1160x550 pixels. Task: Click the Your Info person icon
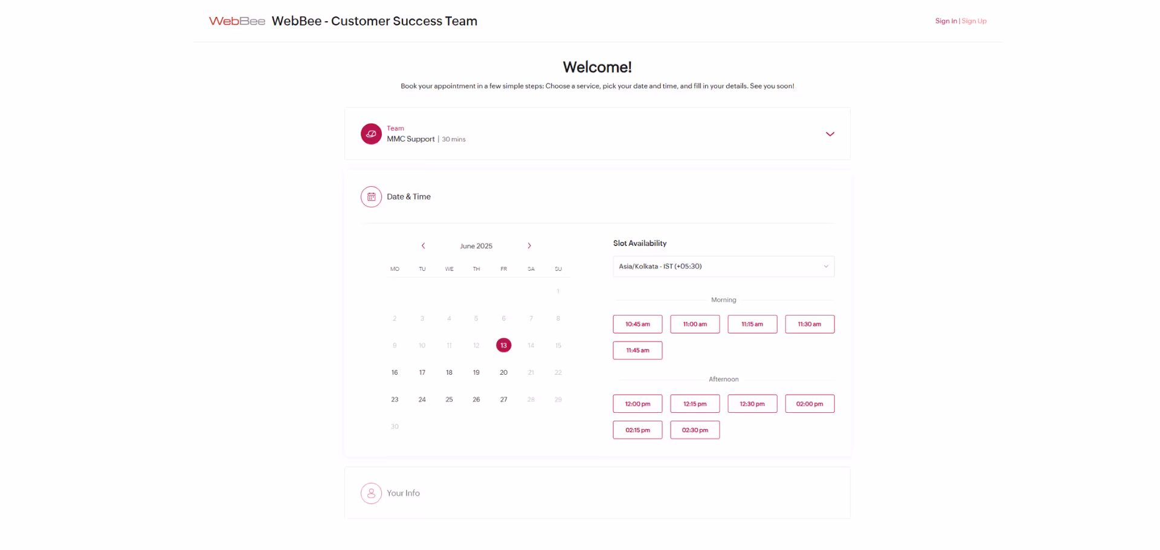pos(371,493)
